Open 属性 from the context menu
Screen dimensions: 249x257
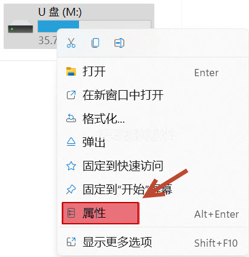pyautogui.click(x=153, y=213)
